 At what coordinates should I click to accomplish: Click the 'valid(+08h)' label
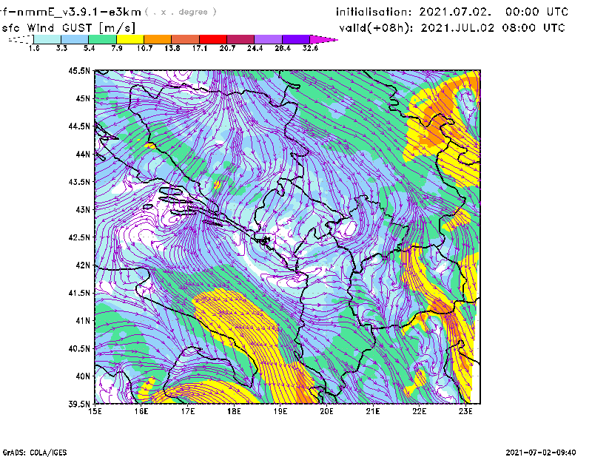[377, 28]
